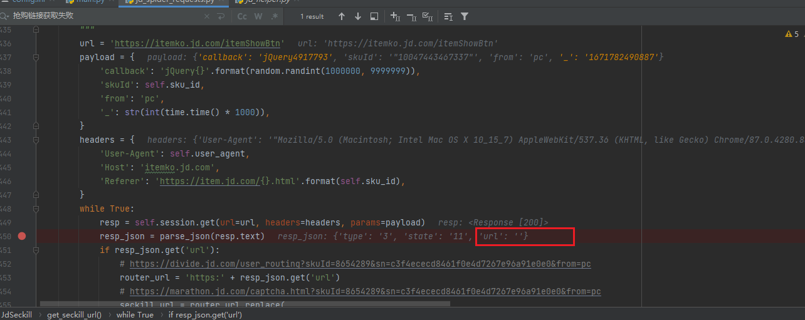
Task: Open the divide.jd.com user_routing comment link
Action: pos(360,264)
